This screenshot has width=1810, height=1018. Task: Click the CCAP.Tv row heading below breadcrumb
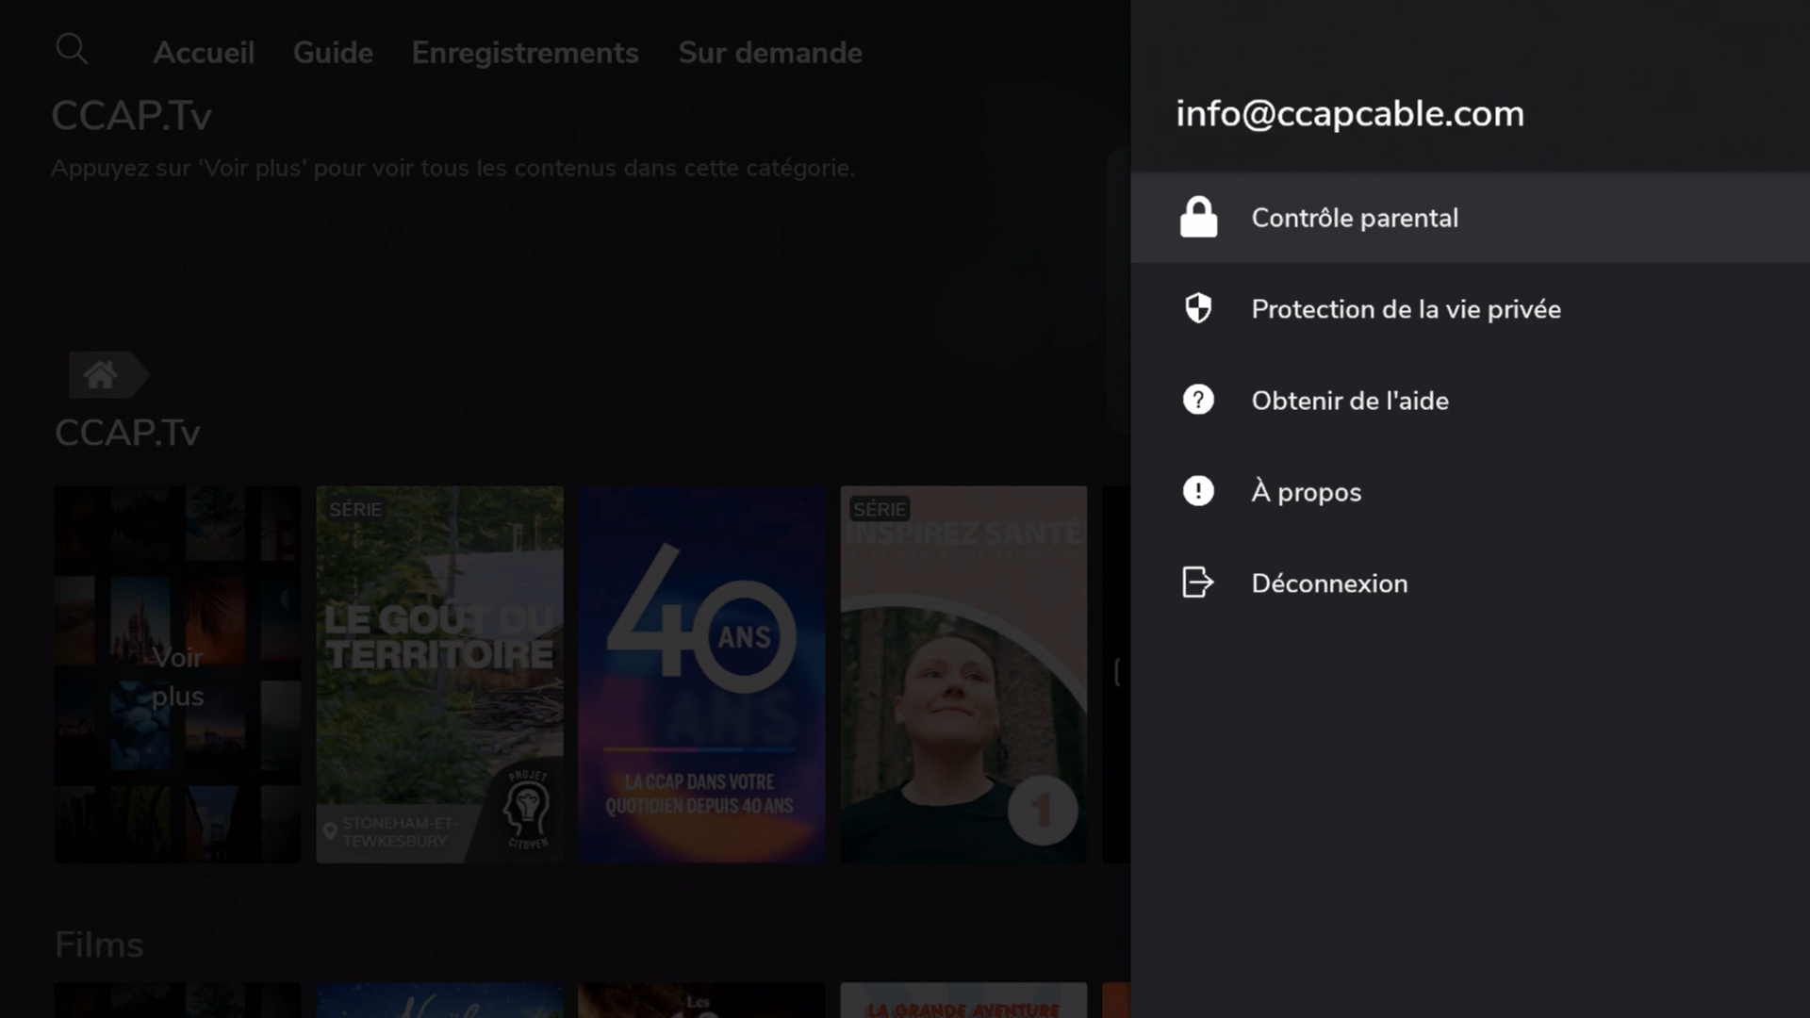pos(127,433)
